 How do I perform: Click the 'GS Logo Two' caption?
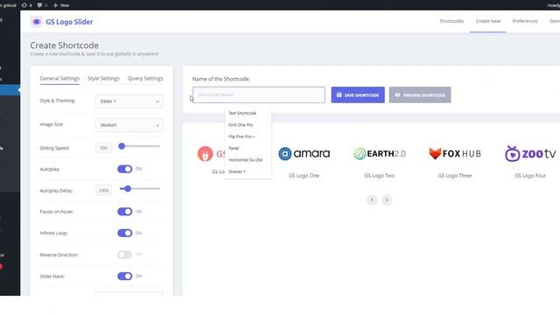pyautogui.click(x=379, y=176)
